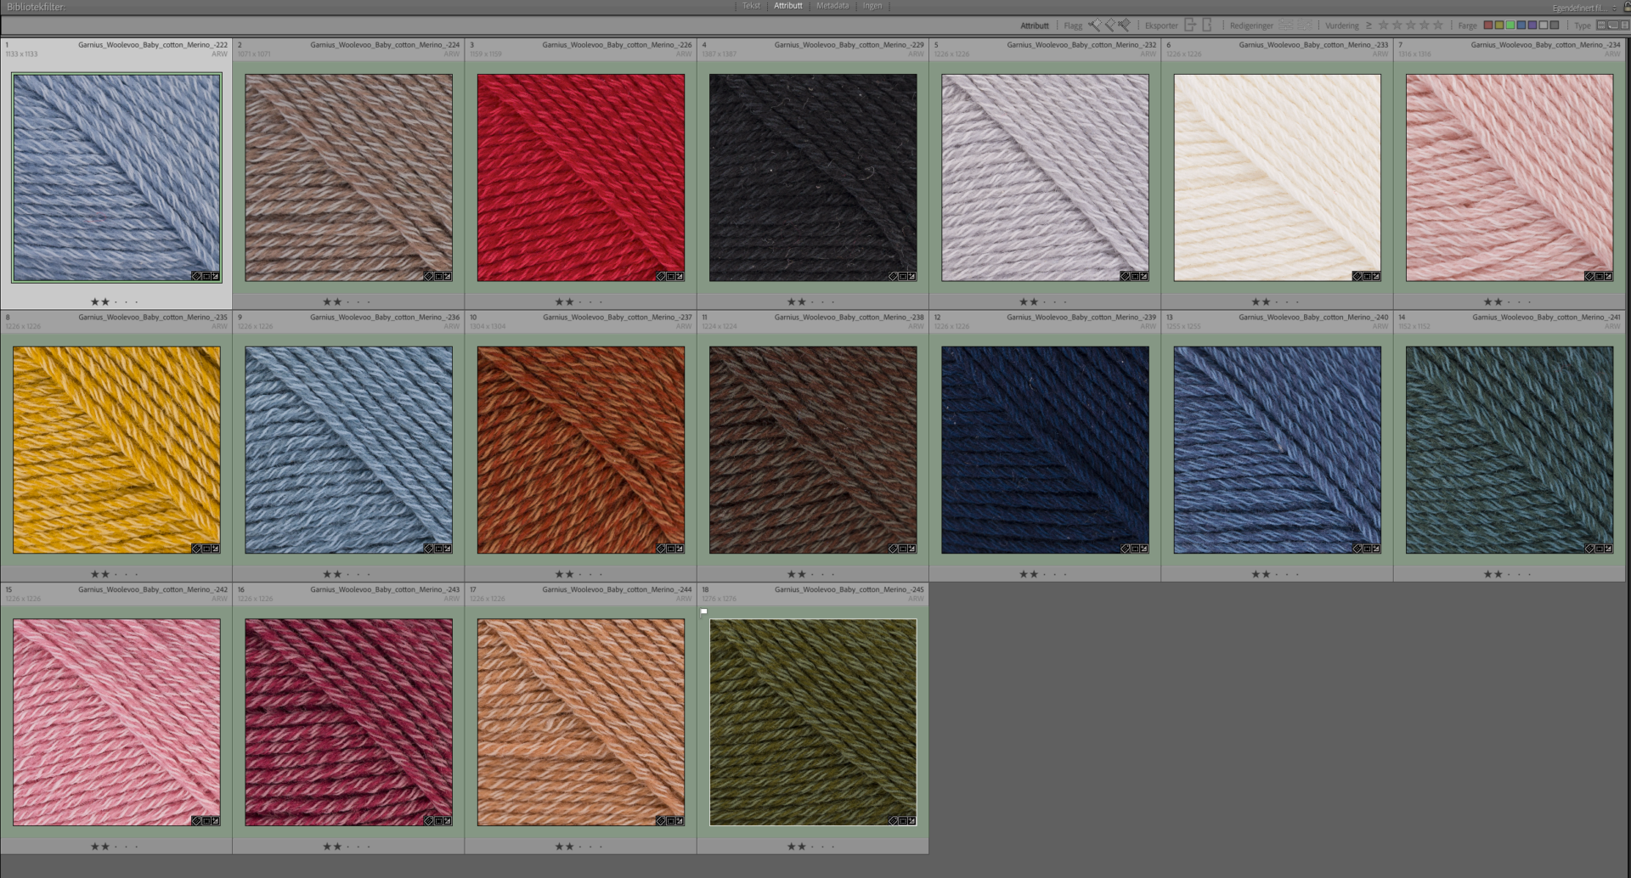1631x878 pixels.
Task: Click the keyword badge on the red yarn thumbnail
Action: (661, 277)
